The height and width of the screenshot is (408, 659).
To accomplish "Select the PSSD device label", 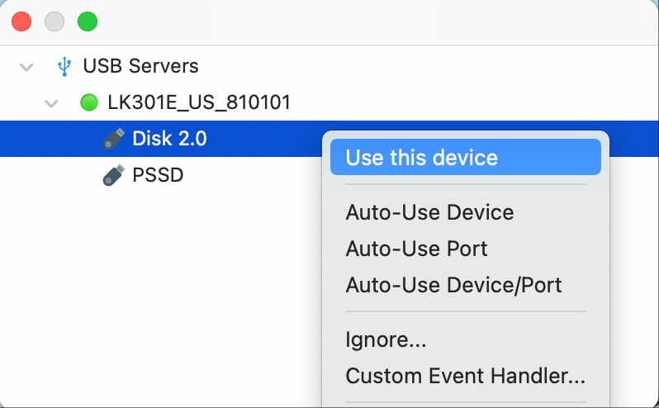I will click(x=158, y=175).
